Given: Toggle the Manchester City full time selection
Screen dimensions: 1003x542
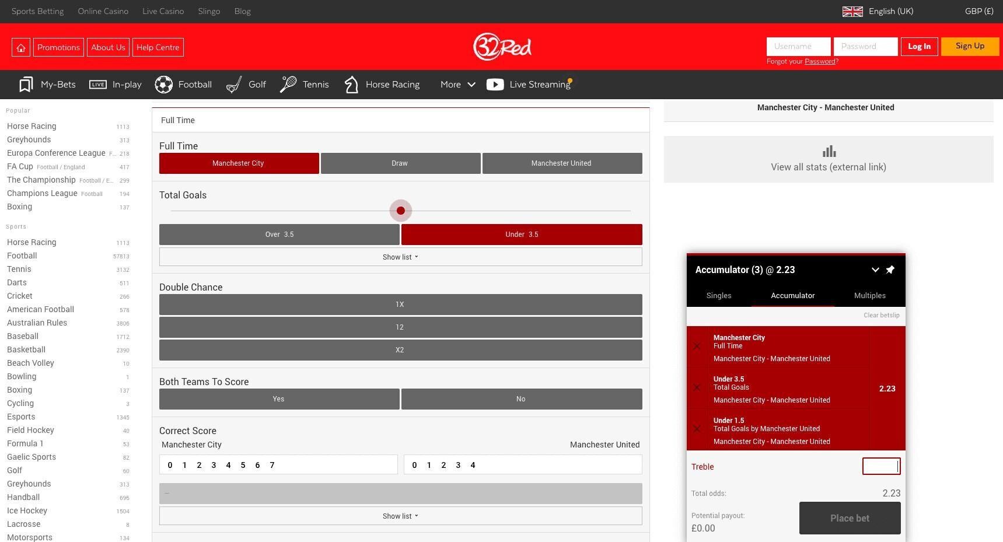Looking at the screenshot, I should [239, 163].
